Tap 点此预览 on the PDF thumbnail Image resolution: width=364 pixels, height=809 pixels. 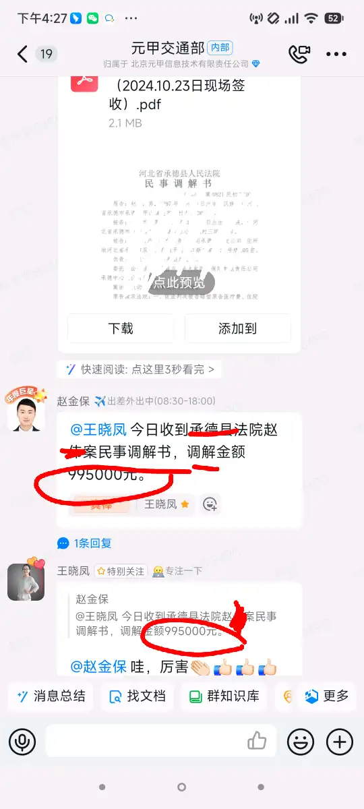click(x=179, y=282)
